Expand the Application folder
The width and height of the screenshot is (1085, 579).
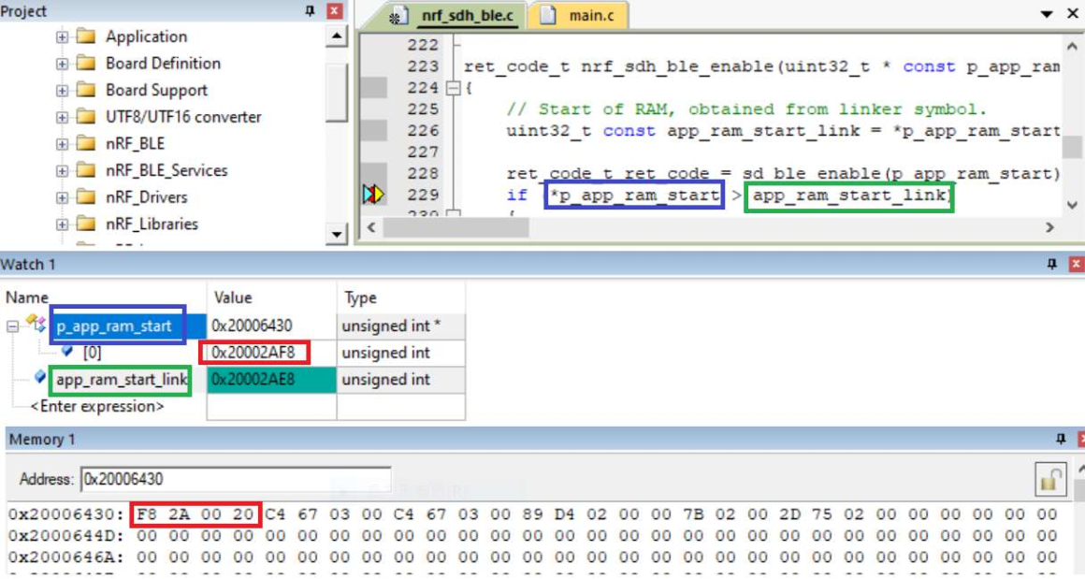point(62,37)
